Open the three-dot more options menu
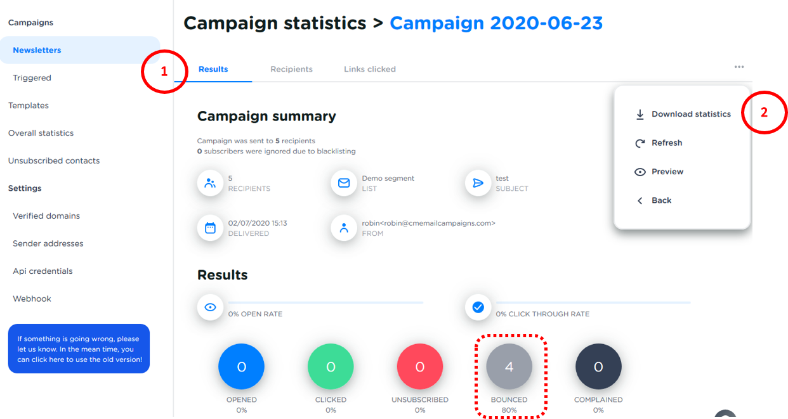Viewport: 788px width, 419px height. (739, 67)
